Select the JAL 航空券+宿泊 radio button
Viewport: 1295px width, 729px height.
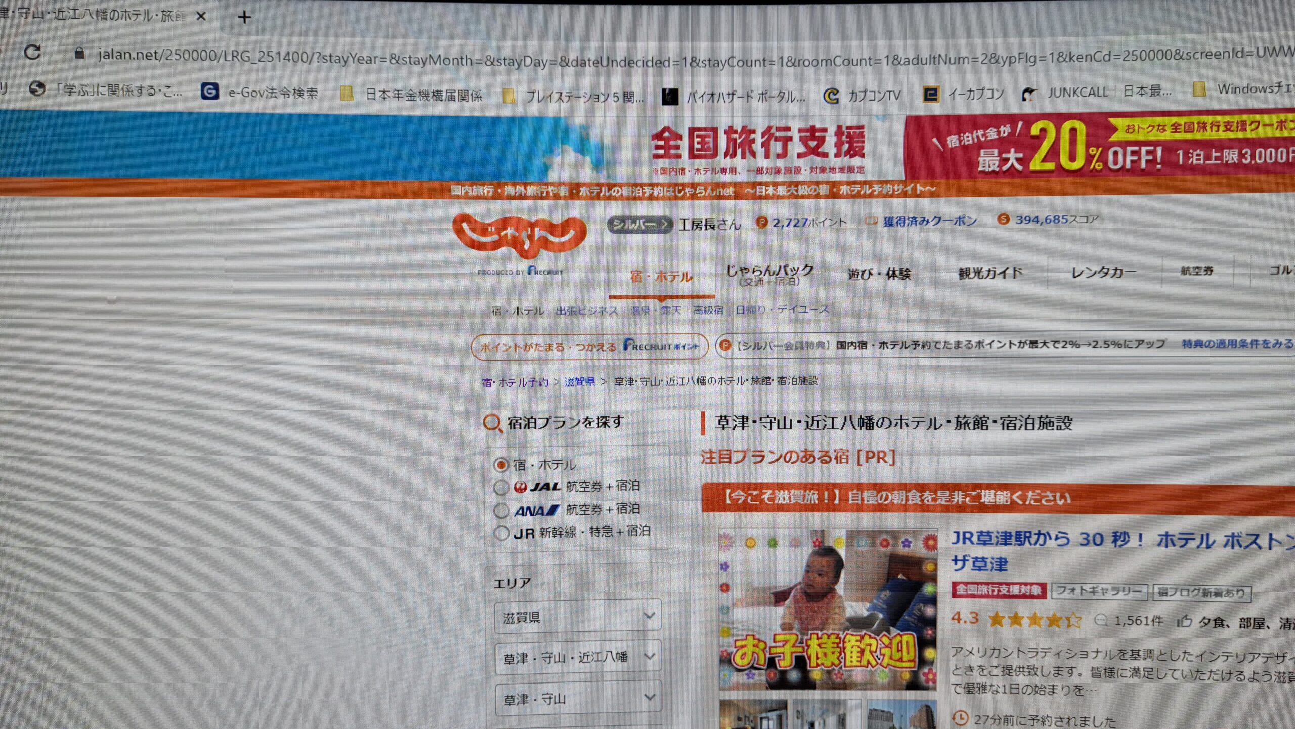[501, 487]
